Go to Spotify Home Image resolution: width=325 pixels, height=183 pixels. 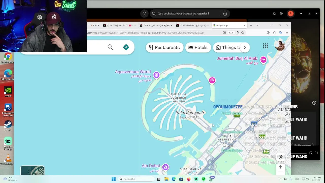tap(144, 14)
